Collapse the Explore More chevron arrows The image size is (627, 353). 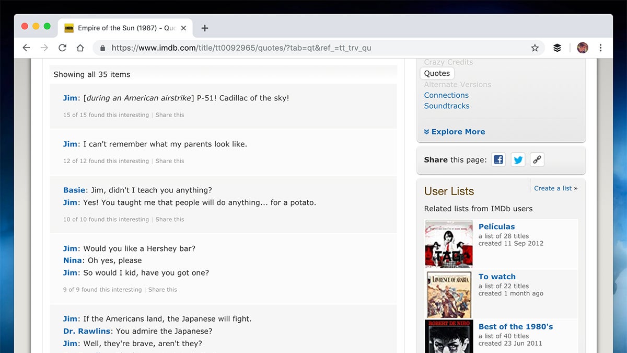click(x=427, y=131)
